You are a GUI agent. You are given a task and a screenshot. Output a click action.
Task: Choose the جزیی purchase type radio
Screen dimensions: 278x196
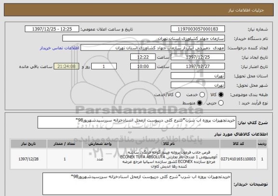[x=221, y=103]
